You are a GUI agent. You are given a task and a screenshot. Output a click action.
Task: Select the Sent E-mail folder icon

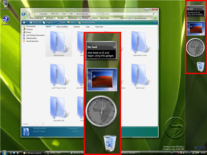140,75
